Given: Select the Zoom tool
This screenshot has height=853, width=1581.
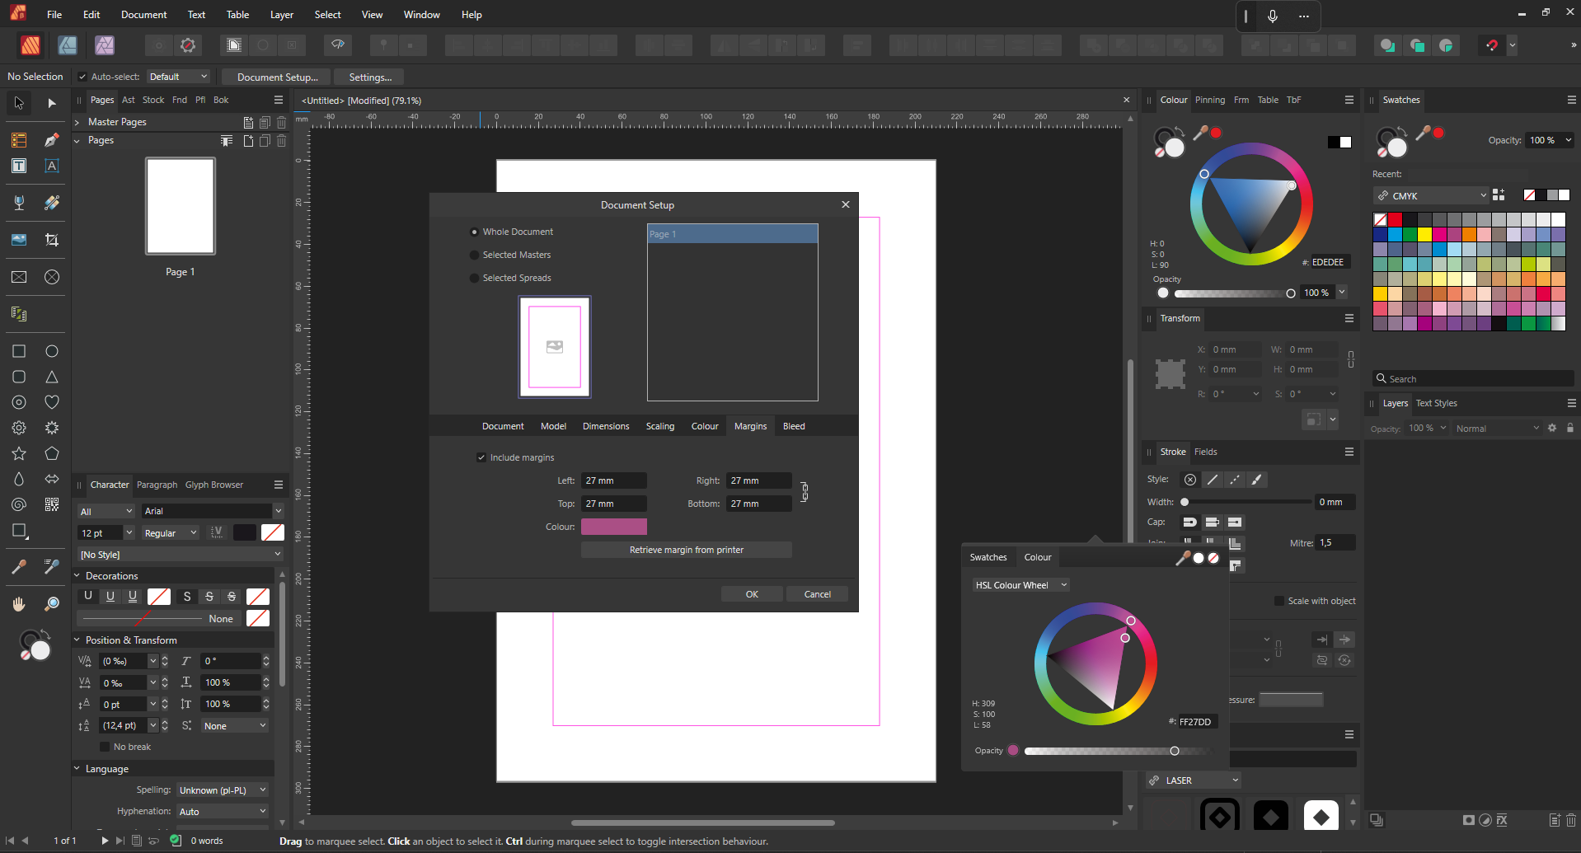Looking at the screenshot, I should tap(51, 604).
